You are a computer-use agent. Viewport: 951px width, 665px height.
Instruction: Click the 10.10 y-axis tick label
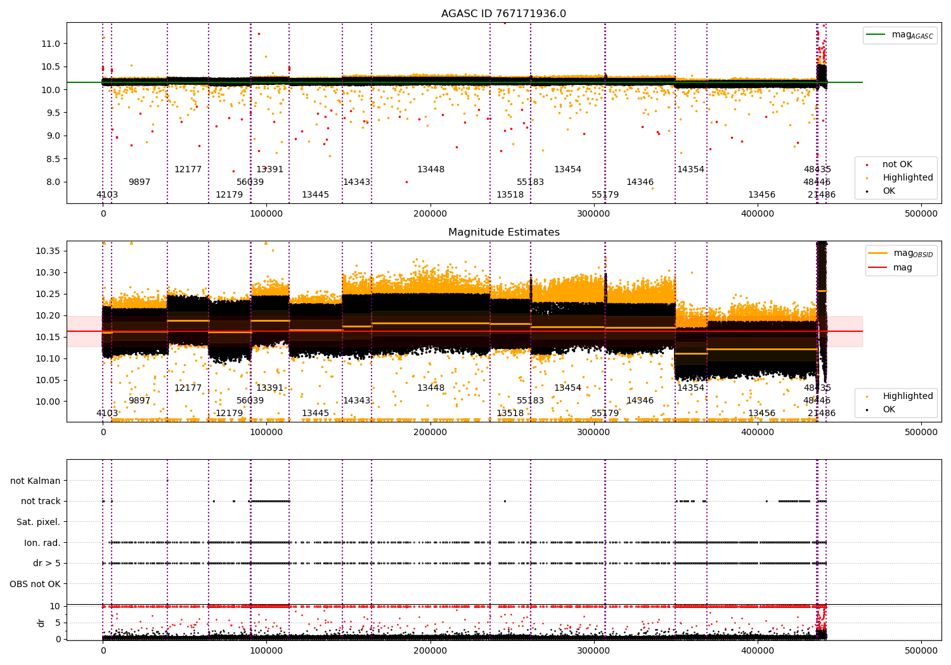[x=48, y=358]
